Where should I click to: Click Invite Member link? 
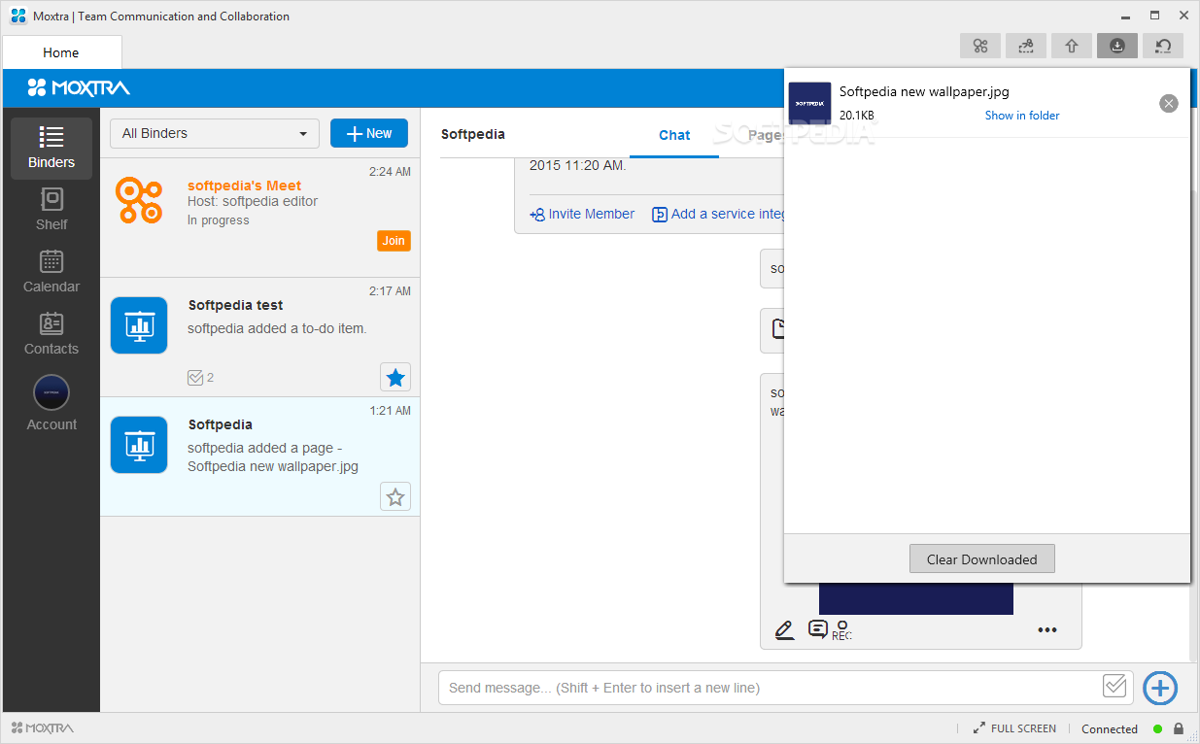(x=582, y=214)
